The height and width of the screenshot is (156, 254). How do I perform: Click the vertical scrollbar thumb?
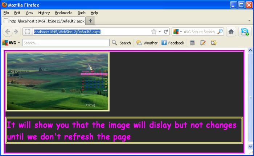coord(250,97)
